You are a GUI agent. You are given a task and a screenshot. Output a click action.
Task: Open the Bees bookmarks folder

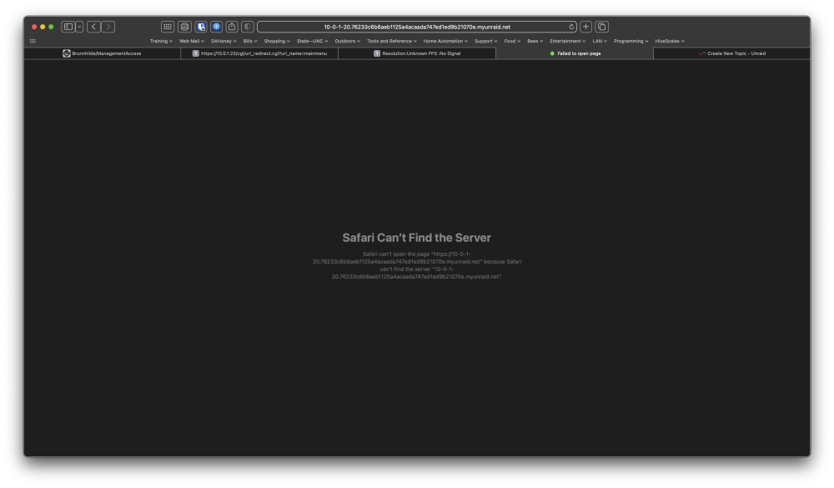(x=535, y=41)
